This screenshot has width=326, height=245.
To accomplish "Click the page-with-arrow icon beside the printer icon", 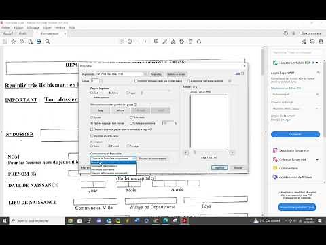I will [x=30, y=42].
